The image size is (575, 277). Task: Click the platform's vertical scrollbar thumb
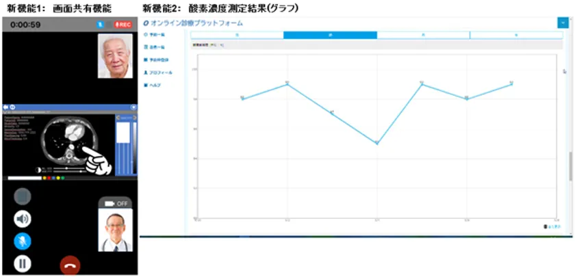(570, 166)
